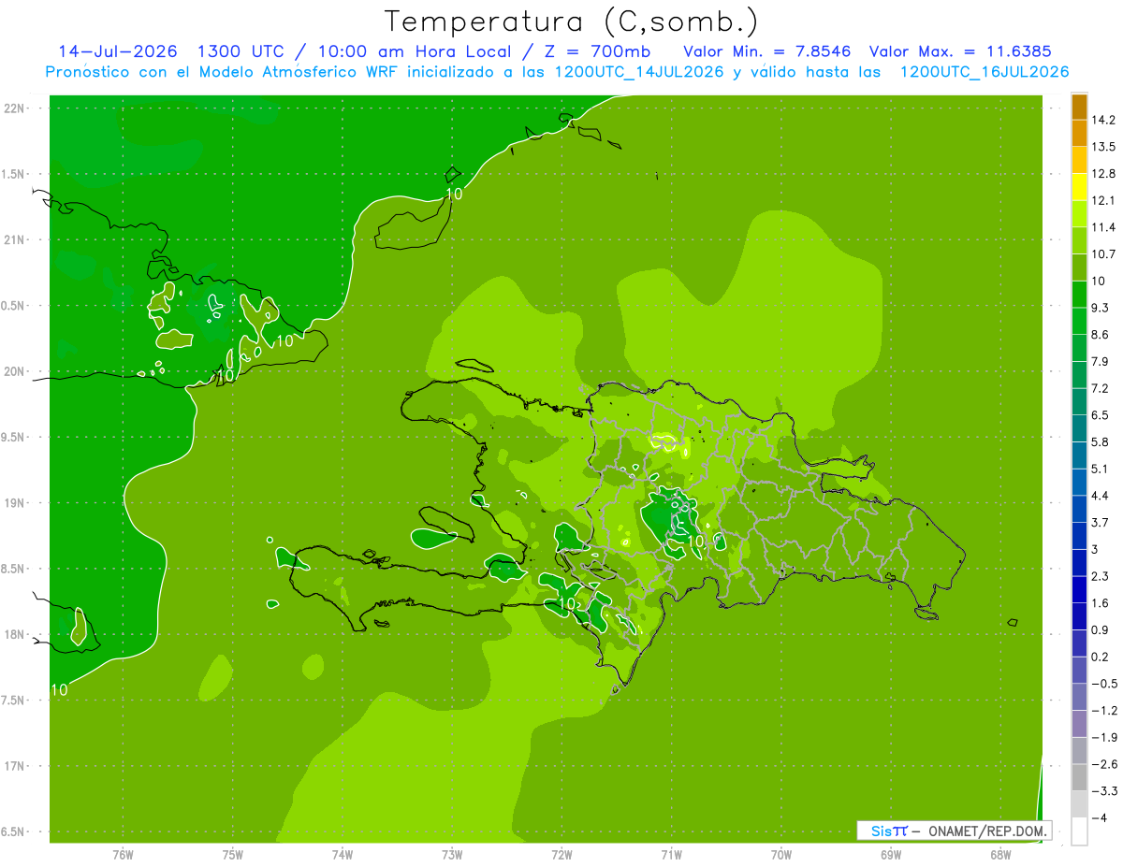The image size is (1123, 867).
Task: Click colour scale value '11.4'
Action: (x=1103, y=227)
